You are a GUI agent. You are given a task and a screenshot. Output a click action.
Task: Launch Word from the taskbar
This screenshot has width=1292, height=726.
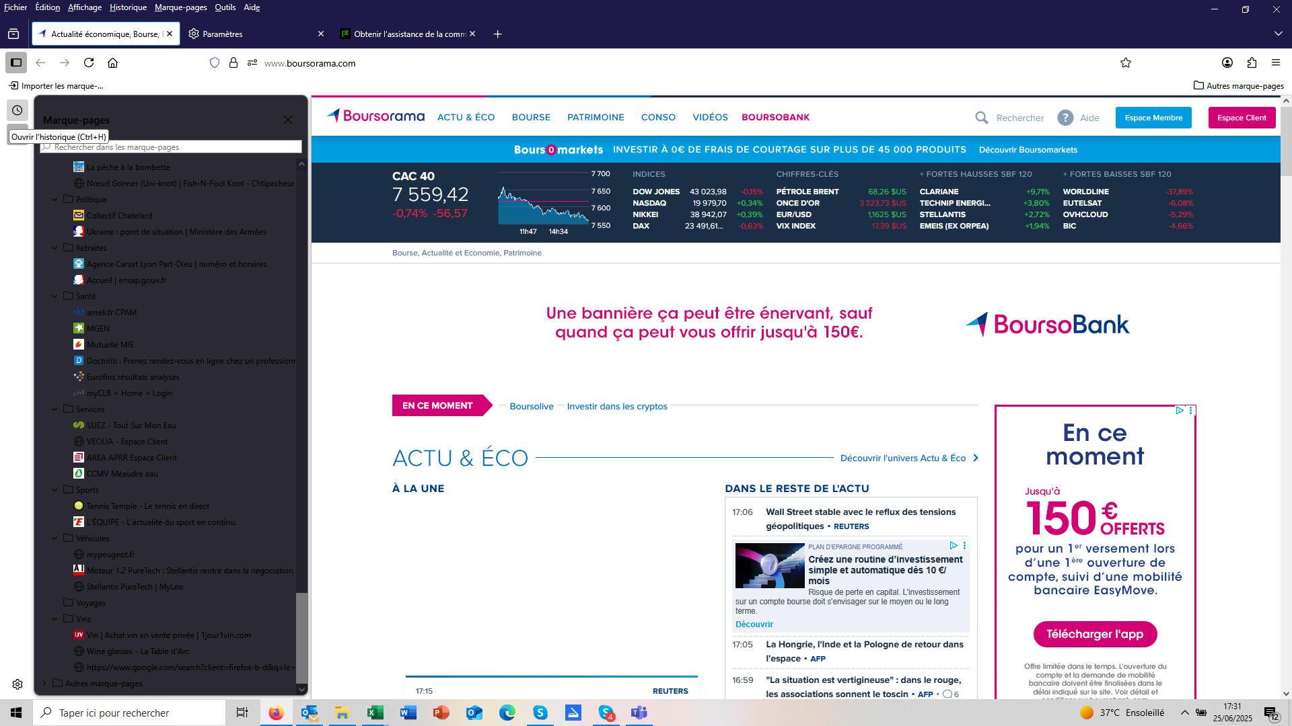(408, 713)
